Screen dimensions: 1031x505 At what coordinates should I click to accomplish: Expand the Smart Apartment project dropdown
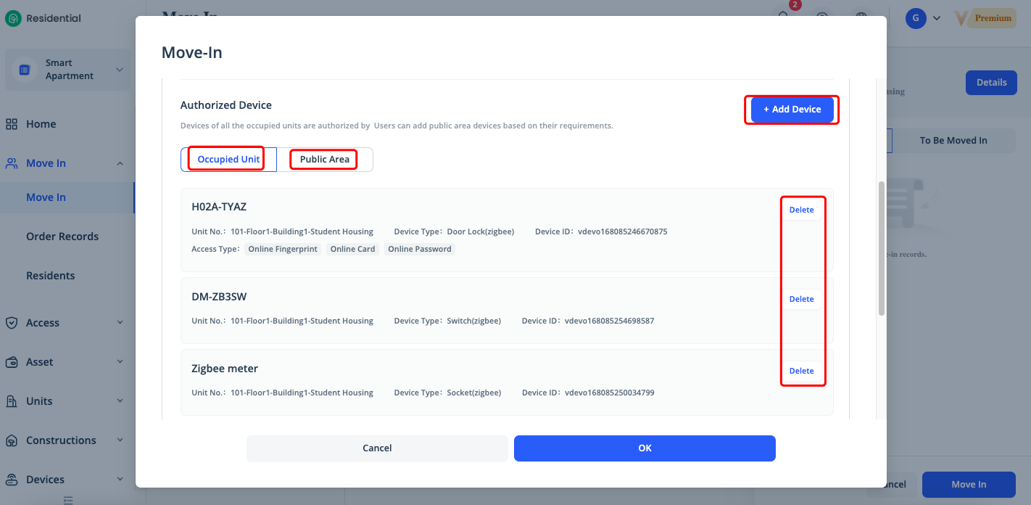click(120, 70)
